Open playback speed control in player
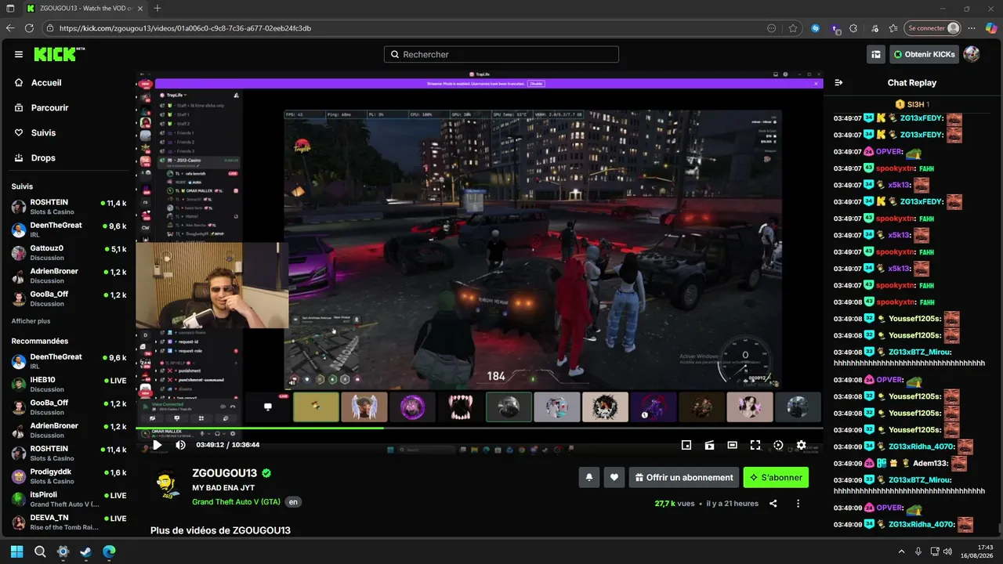This screenshot has height=564, width=1003. (x=778, y=445)
